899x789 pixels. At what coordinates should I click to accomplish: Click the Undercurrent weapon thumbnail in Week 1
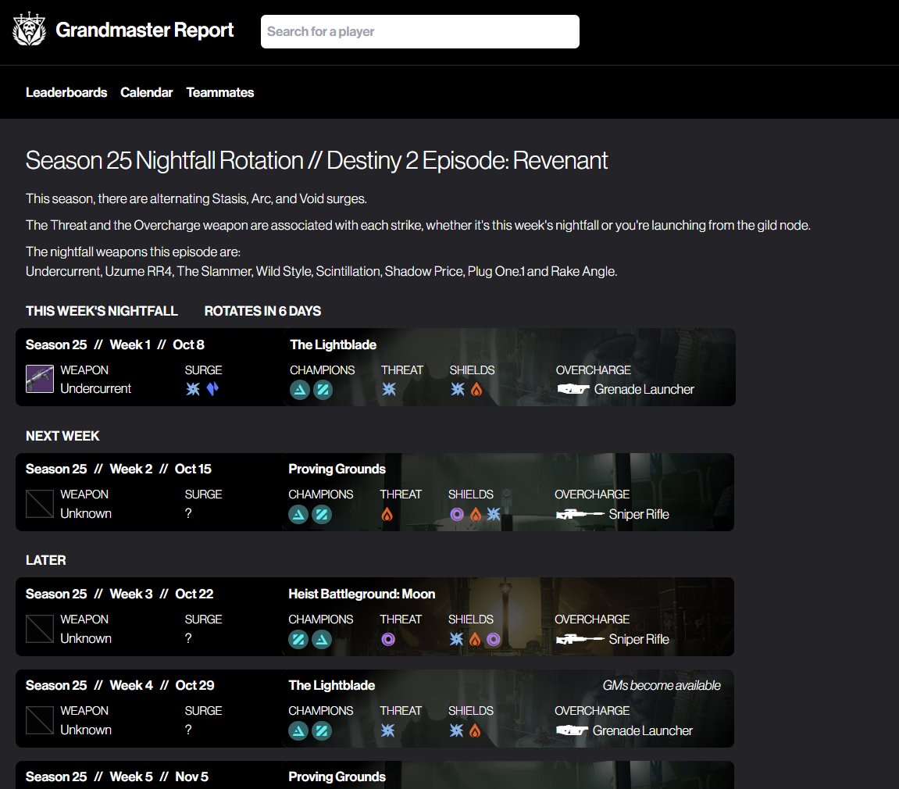tap(40, 379)
